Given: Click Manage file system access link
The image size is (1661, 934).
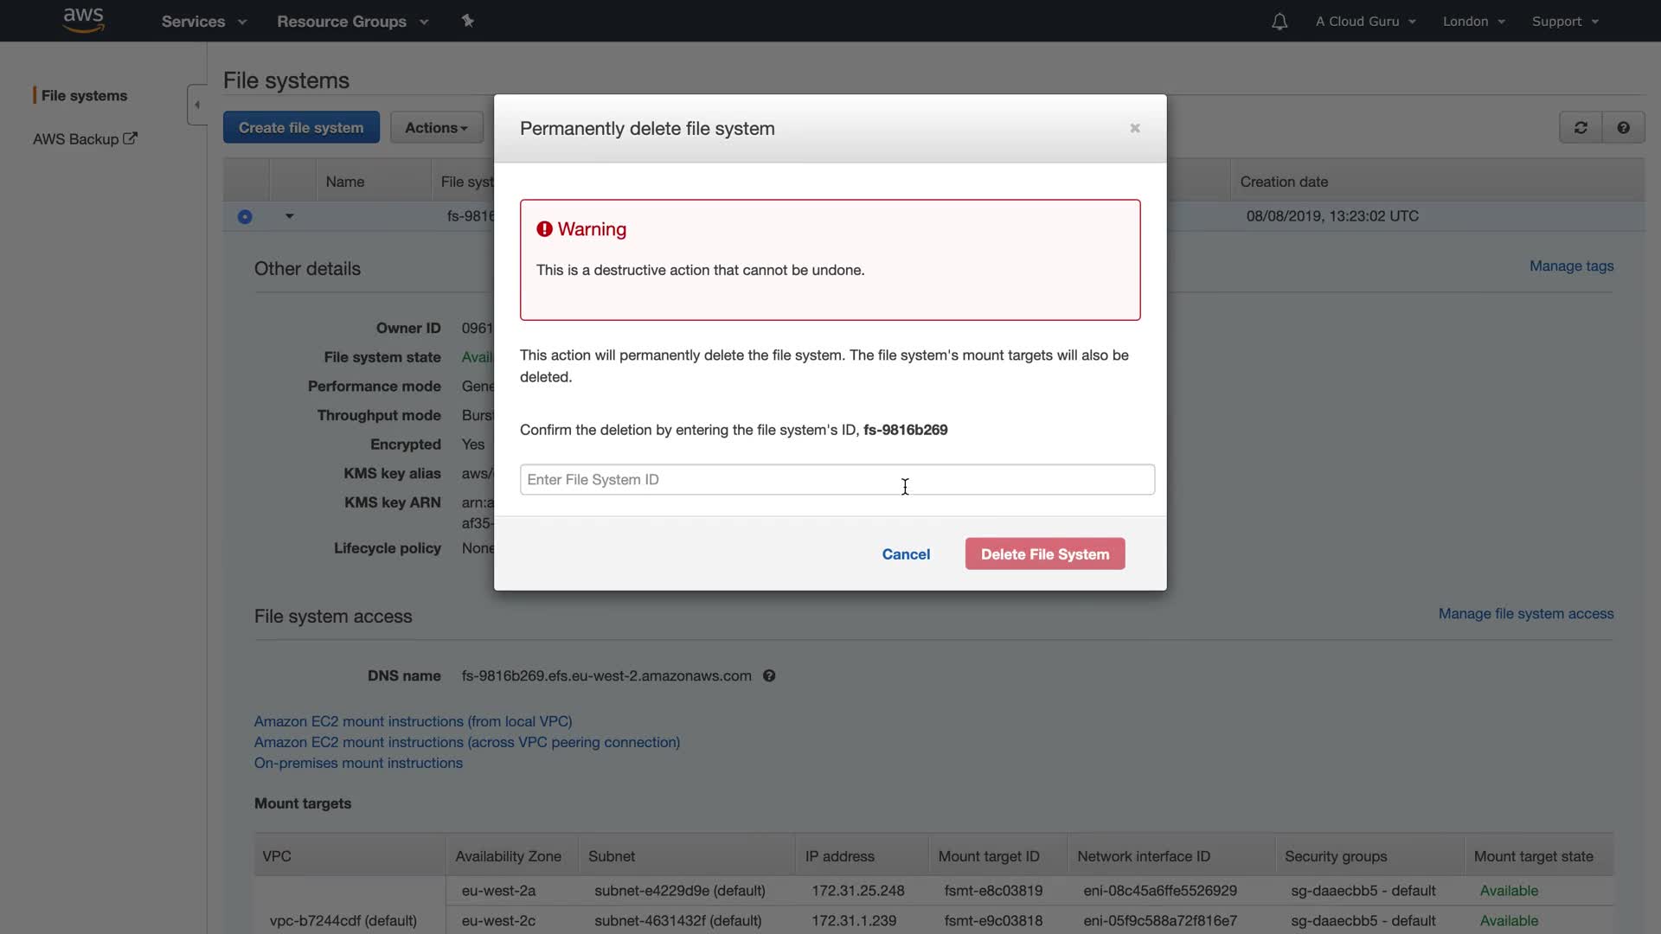Looking at the screenshot, I should [x=1525, y=614].
